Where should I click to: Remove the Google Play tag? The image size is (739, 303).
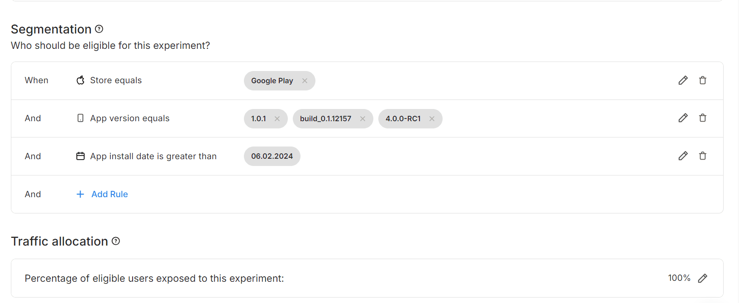305,80
